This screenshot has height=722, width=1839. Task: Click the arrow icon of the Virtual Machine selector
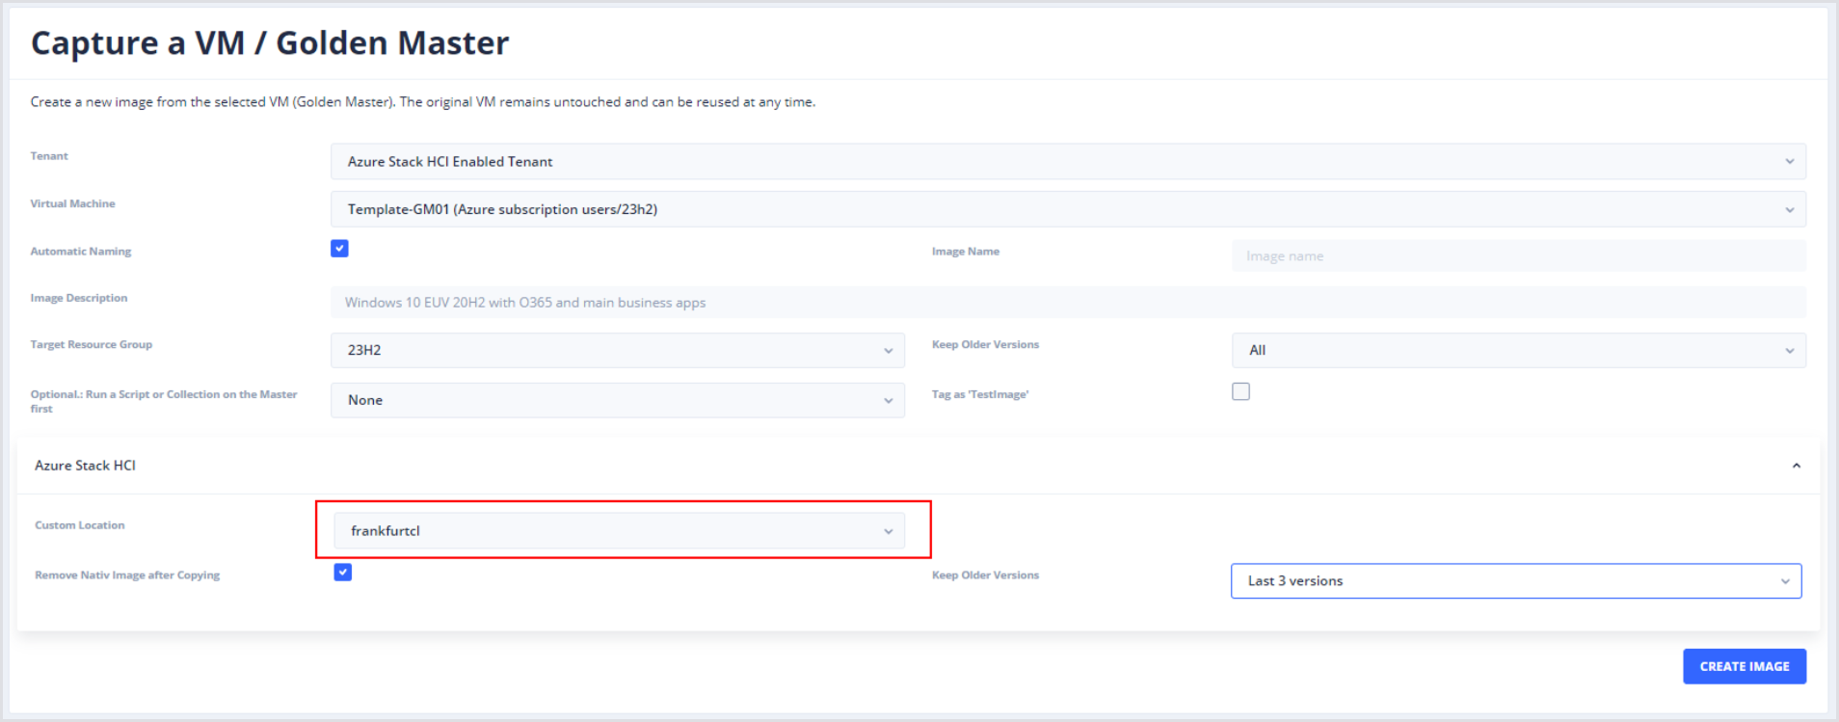point(1789,210)
